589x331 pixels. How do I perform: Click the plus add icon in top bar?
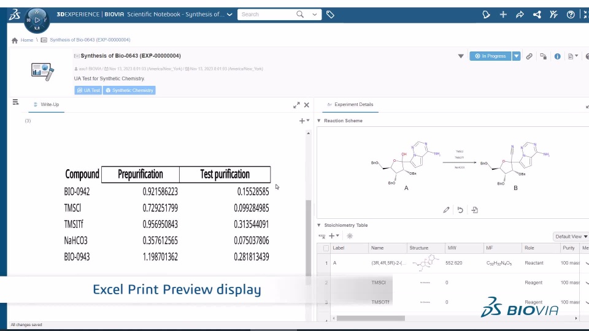(x=503, y=15)
